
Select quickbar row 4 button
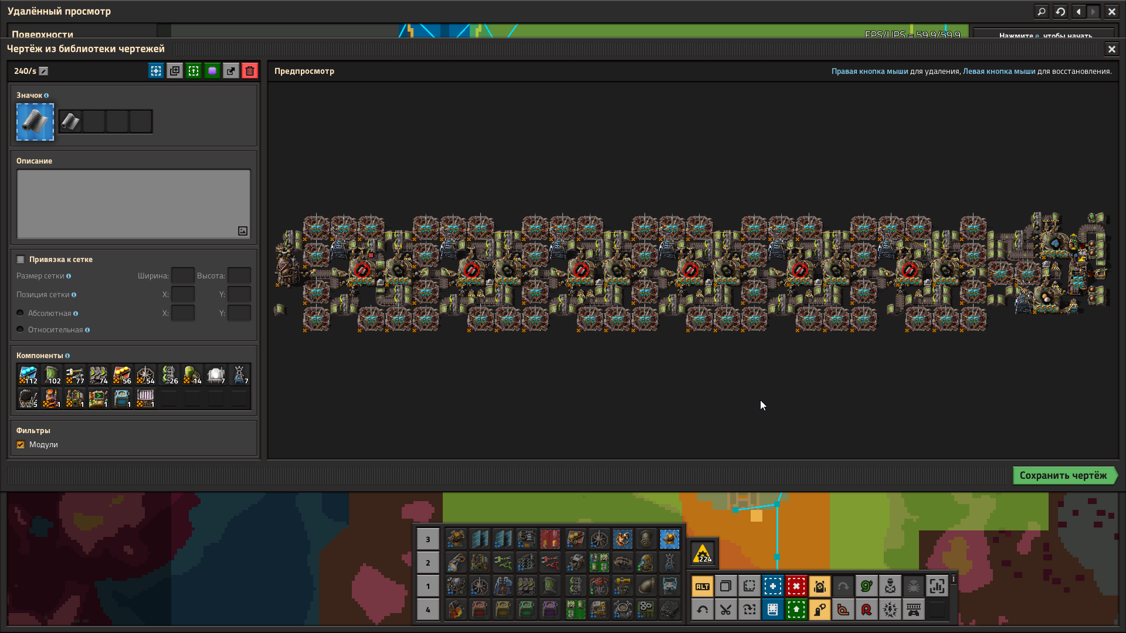pyautogui.click(x=428, y=610)
